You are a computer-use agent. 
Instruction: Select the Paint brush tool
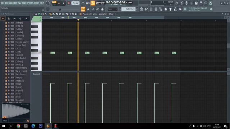pyautogui.click(x=54, y=14)
